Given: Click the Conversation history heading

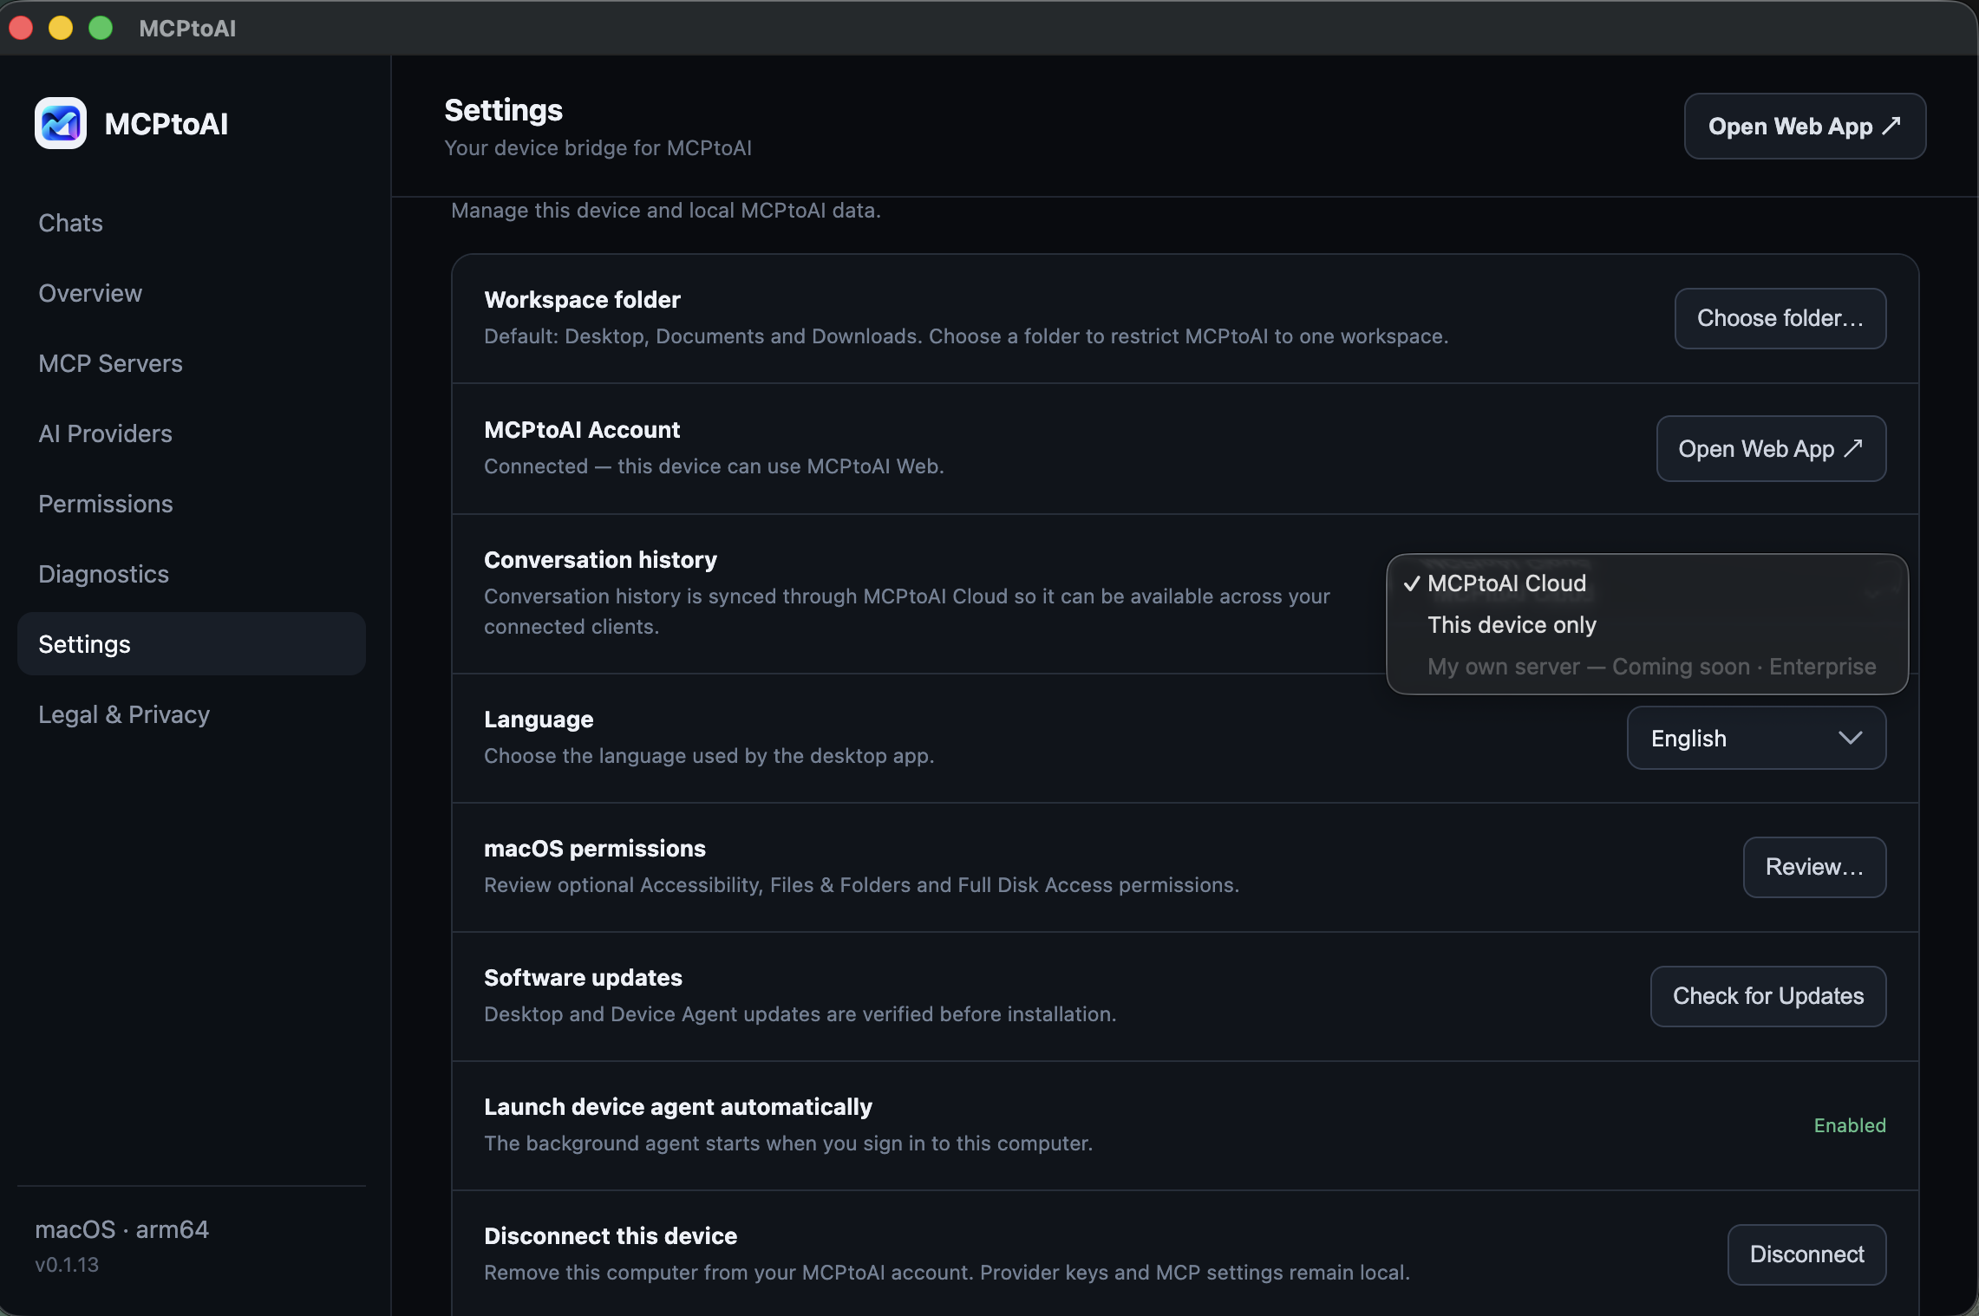Looking at the screenshot, I should tap(600, 560).
